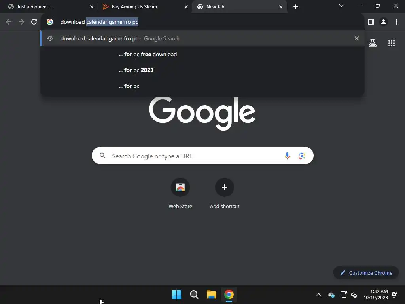This screenshot has height=304, width=405.
Task: Show hidden system tray icons
Action: tap(319, 294)
